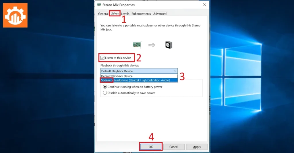This screenshot has width=294, height=153.
Task: Switch to the General tab
Action: [103, 14]
